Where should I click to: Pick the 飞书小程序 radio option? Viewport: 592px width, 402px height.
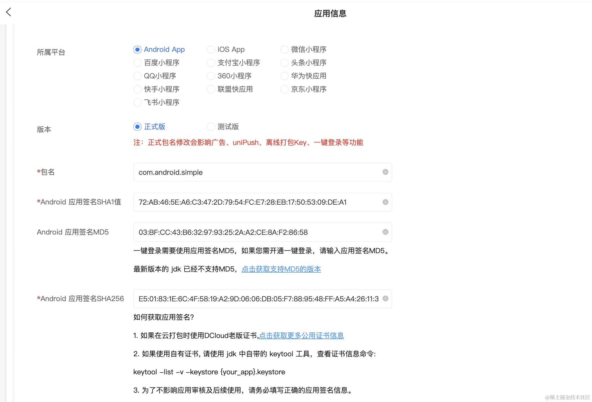click(137, 102)
